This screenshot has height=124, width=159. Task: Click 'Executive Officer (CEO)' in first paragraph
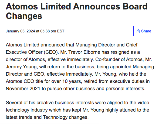[x=32, y=52]
